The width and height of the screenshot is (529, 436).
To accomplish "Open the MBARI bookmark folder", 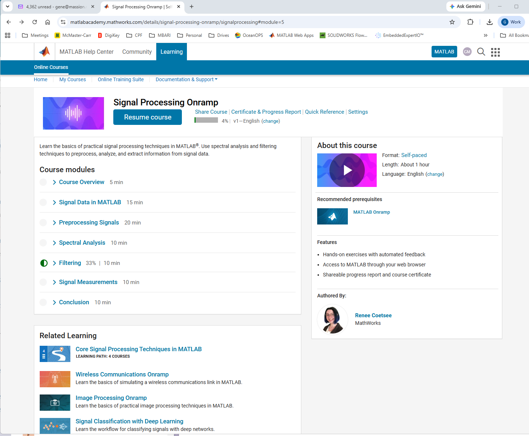I will coord(160,35).
